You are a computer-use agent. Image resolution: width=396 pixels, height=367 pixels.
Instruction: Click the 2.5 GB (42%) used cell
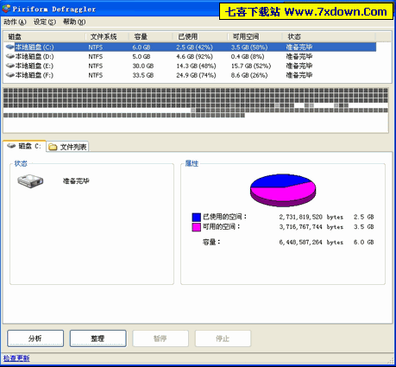[195, 47]
